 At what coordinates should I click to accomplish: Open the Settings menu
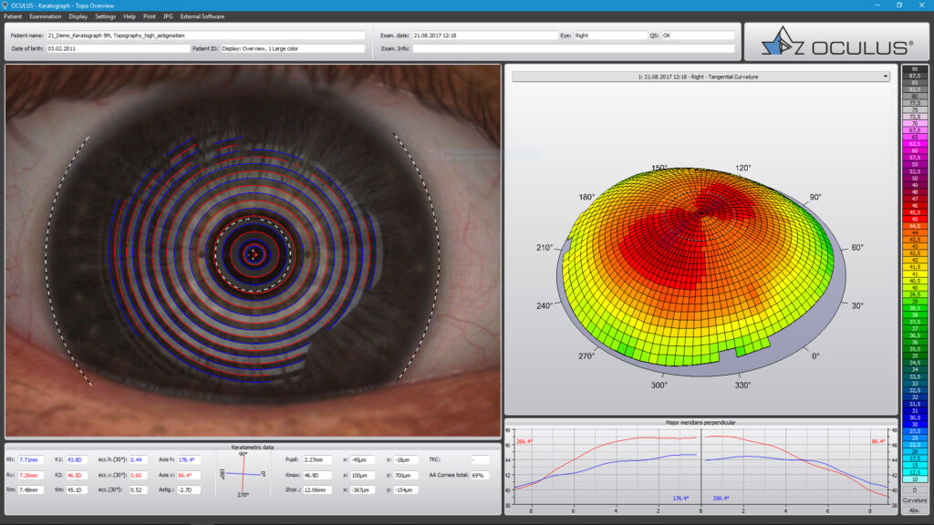click(106, 16)
